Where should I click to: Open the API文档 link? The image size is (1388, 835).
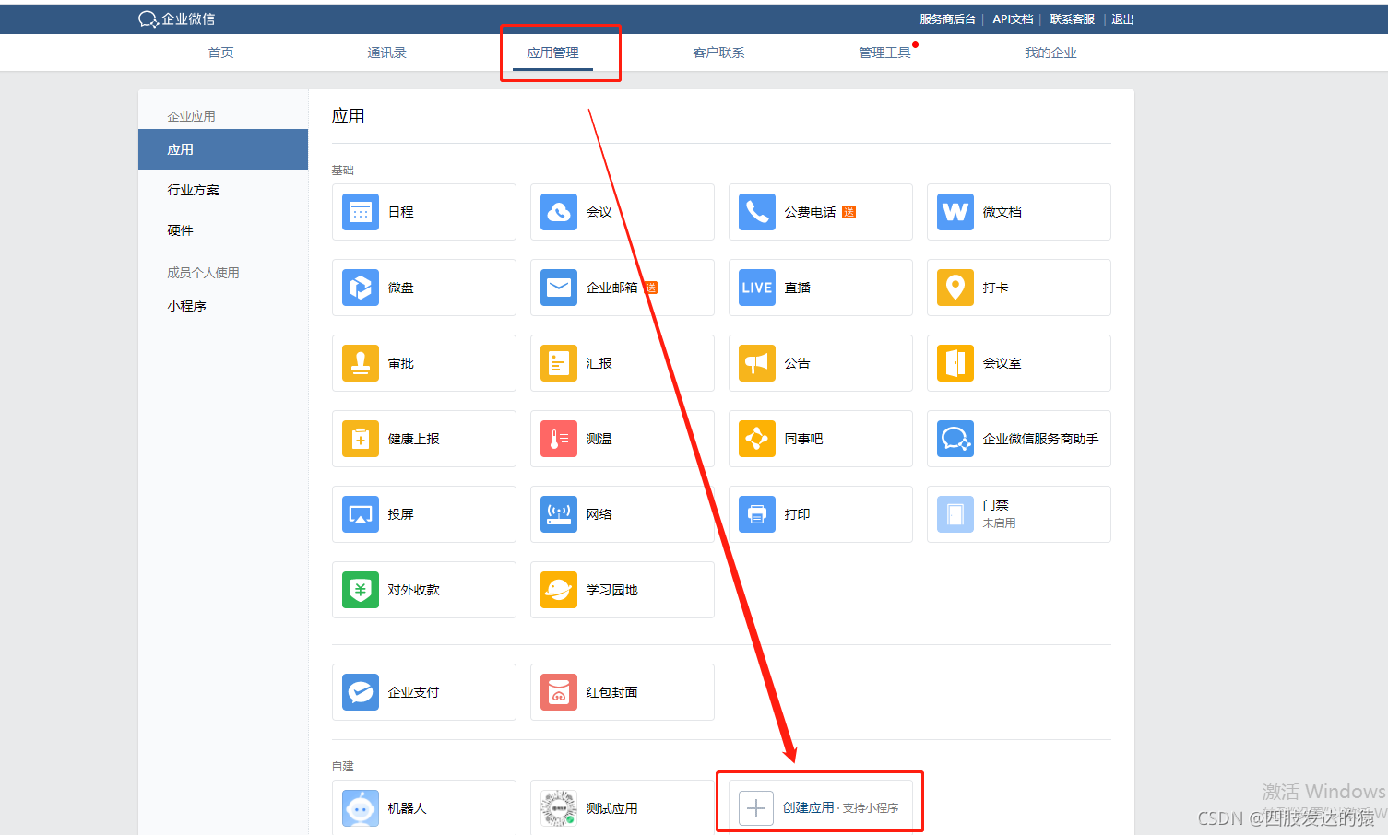pyautogui.click(x=1013, y=18)
